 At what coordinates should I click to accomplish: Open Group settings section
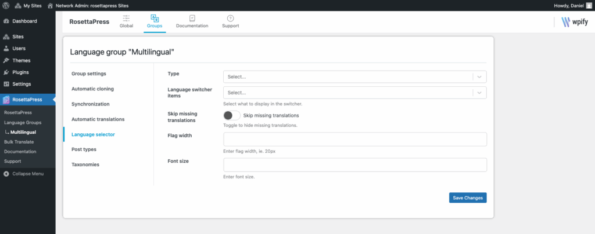pos(89,74)
